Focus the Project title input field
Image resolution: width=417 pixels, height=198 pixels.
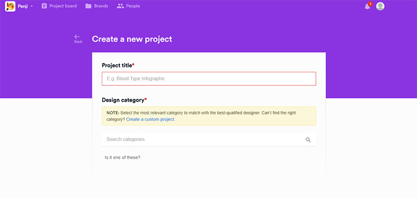[x=209, y=79]
